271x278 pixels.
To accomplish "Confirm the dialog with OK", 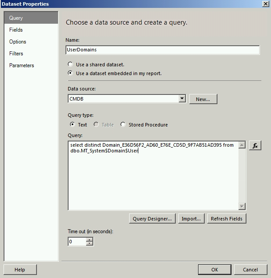I will tap(214, 270).
